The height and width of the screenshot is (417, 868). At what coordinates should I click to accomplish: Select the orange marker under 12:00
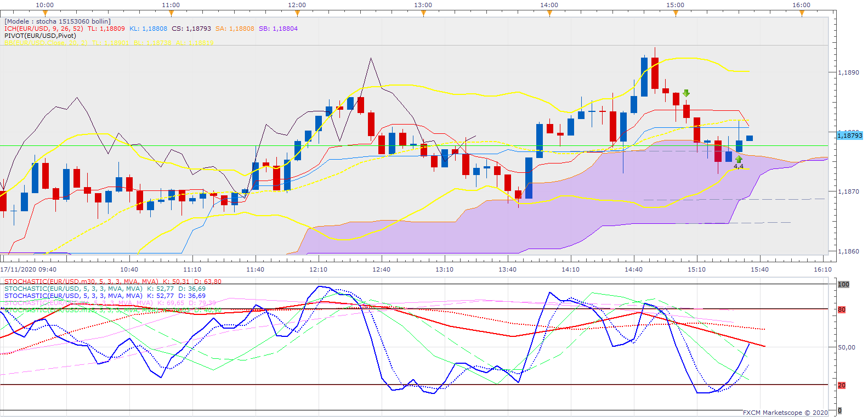click(297, 13)
